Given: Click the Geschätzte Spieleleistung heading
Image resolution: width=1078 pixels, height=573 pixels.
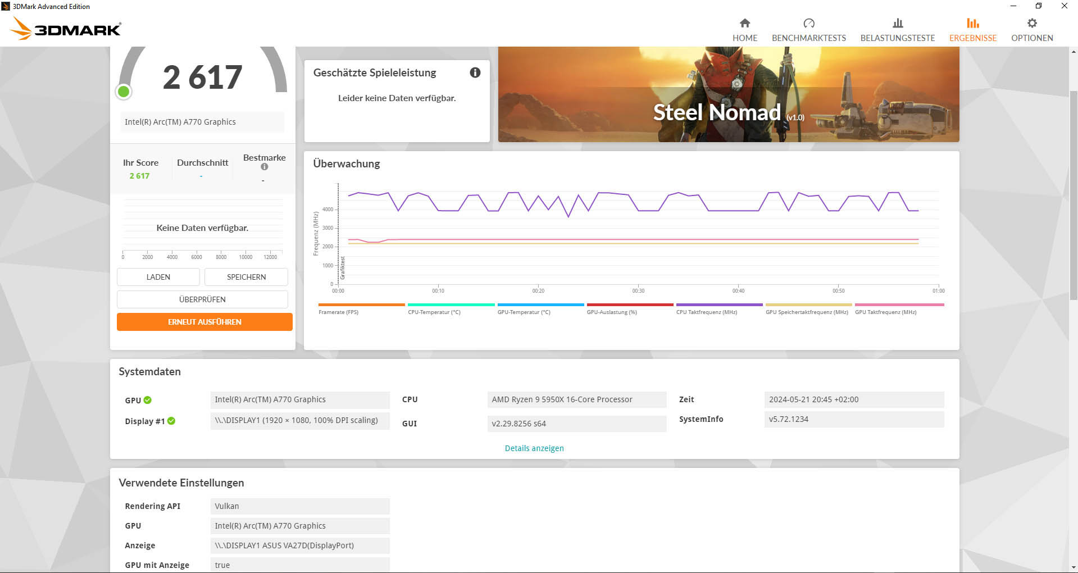Looking at the screenshot, I should (375, 72).
